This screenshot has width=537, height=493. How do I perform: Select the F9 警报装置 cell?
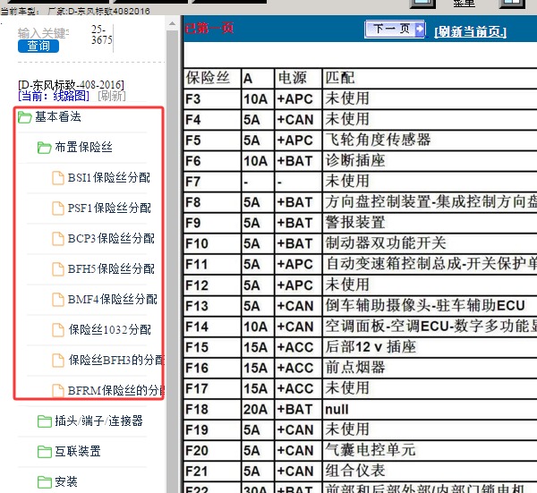[430, 223]
